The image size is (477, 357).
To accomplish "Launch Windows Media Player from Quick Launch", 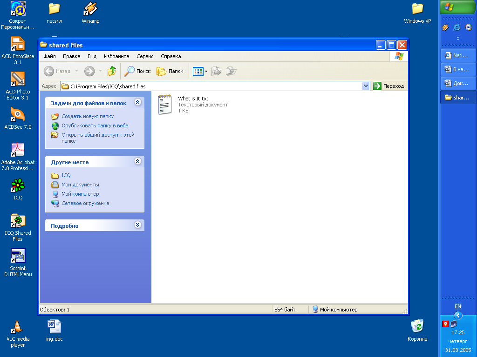I will coord(469,27).
